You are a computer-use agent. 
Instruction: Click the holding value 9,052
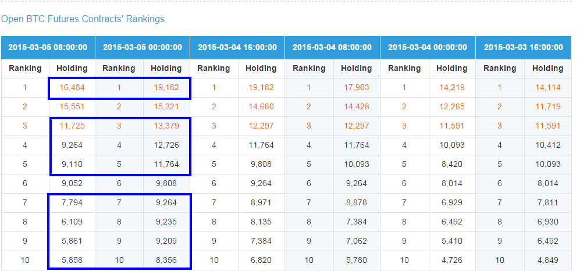coord(72,183)
